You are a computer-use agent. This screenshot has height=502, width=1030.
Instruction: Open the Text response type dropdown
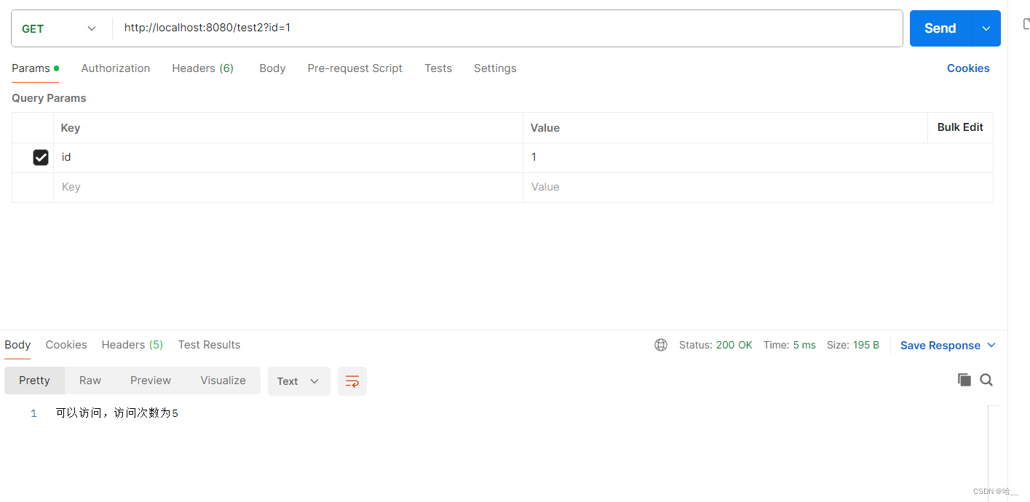point(298,381)
